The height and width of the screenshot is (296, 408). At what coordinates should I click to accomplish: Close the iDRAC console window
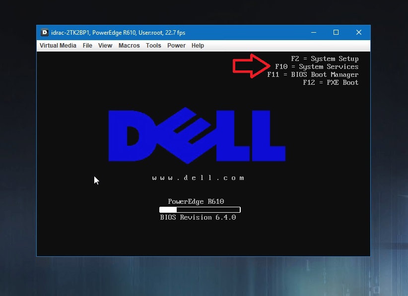pos(359,32)
